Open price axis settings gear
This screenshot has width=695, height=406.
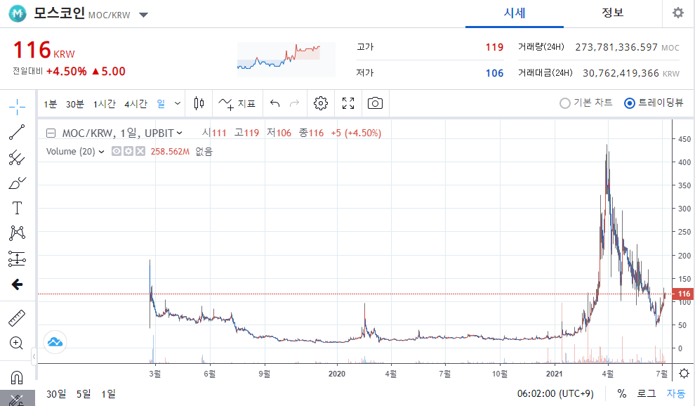coord(684,374)
